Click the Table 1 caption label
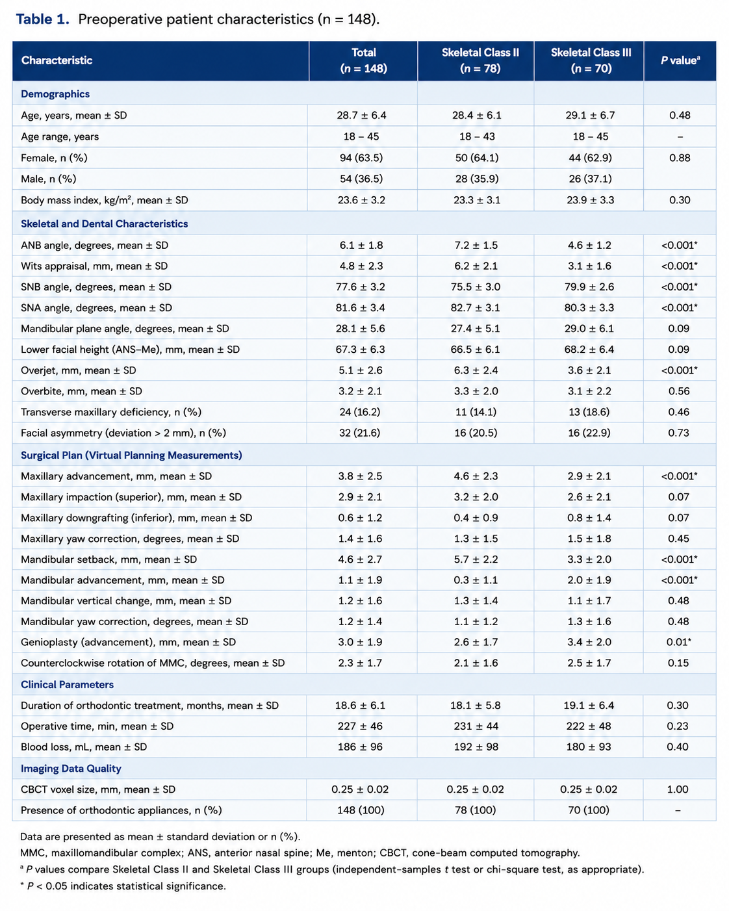The width and height of the screenshot is (729, 911). coord(42,19)
